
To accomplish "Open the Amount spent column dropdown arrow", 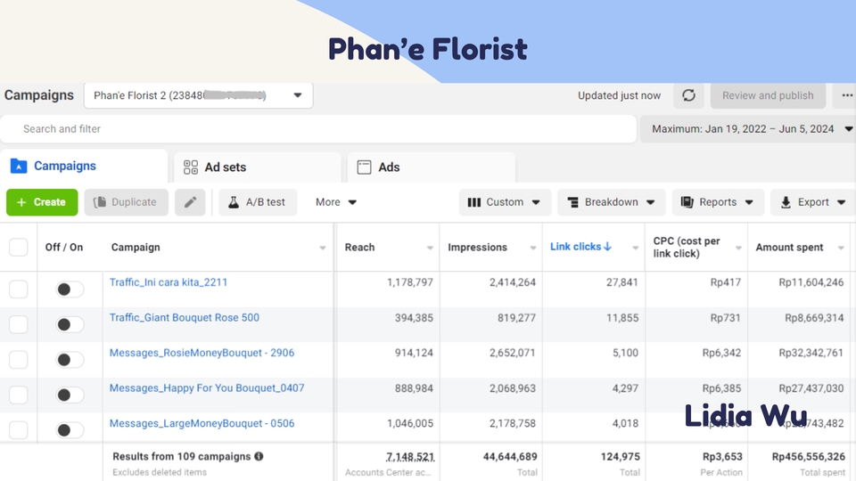I will pyautogui.click(x=841, y=249).
